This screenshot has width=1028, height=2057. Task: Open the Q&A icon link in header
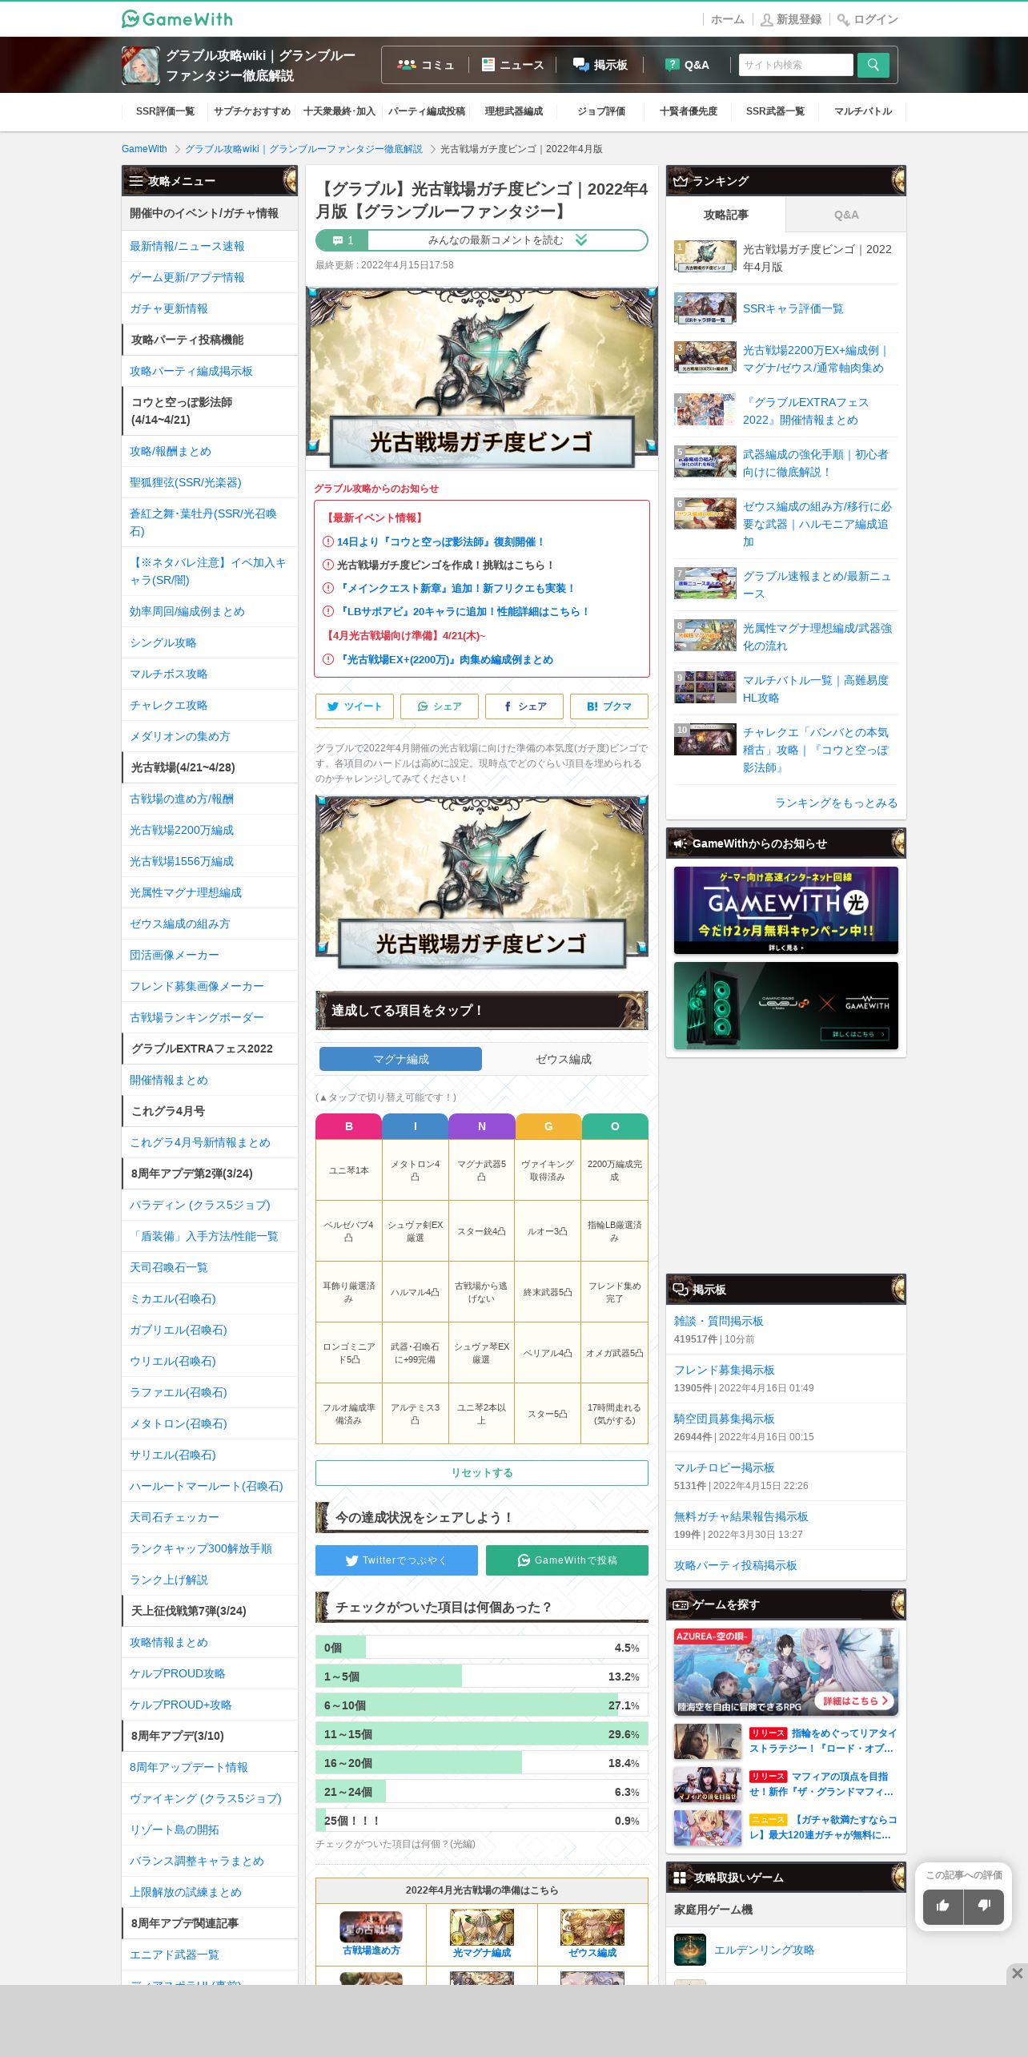(x=687, y=65)
